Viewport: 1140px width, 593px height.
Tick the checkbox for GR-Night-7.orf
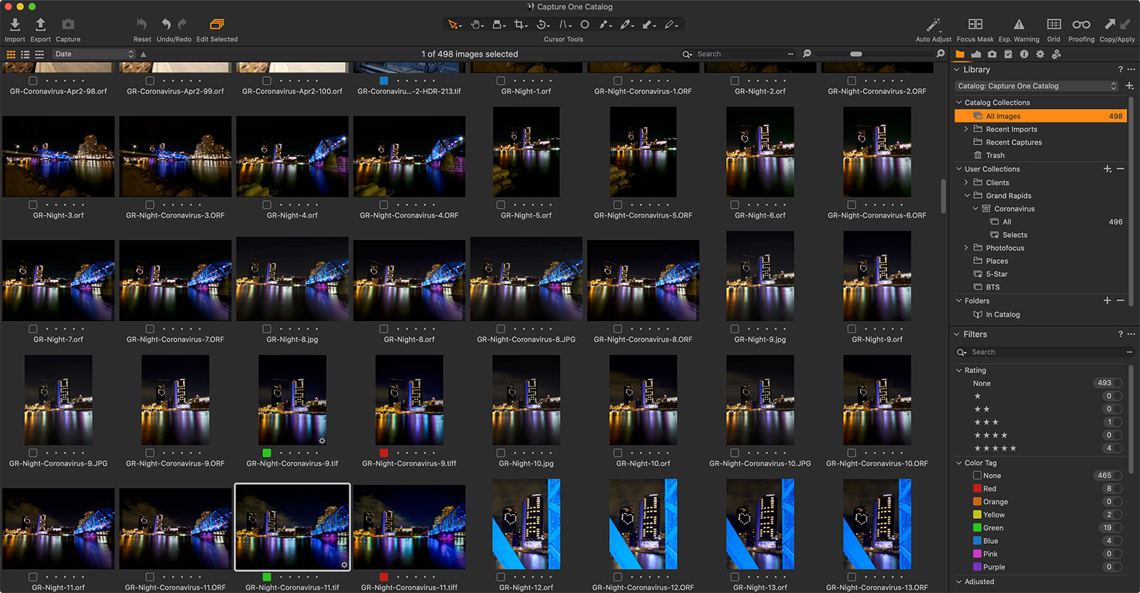click(x=33, y=329)
